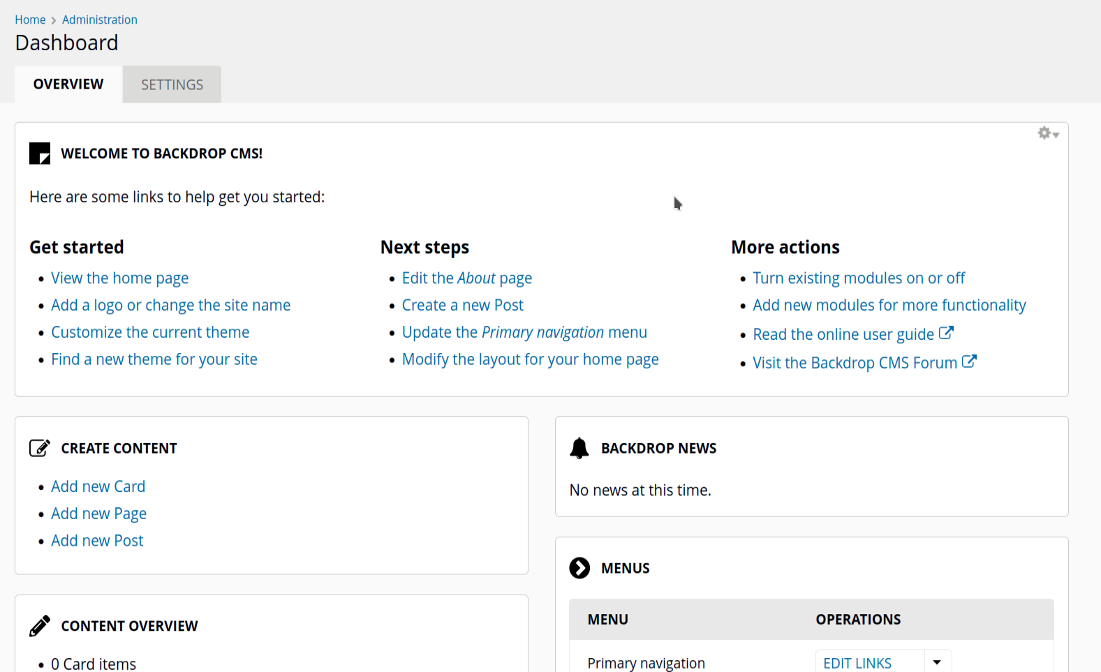Open Modify the layout for home page
The height and width of the screenshot is (672, 1101).
pyautogui.click(x=530, y=360)
